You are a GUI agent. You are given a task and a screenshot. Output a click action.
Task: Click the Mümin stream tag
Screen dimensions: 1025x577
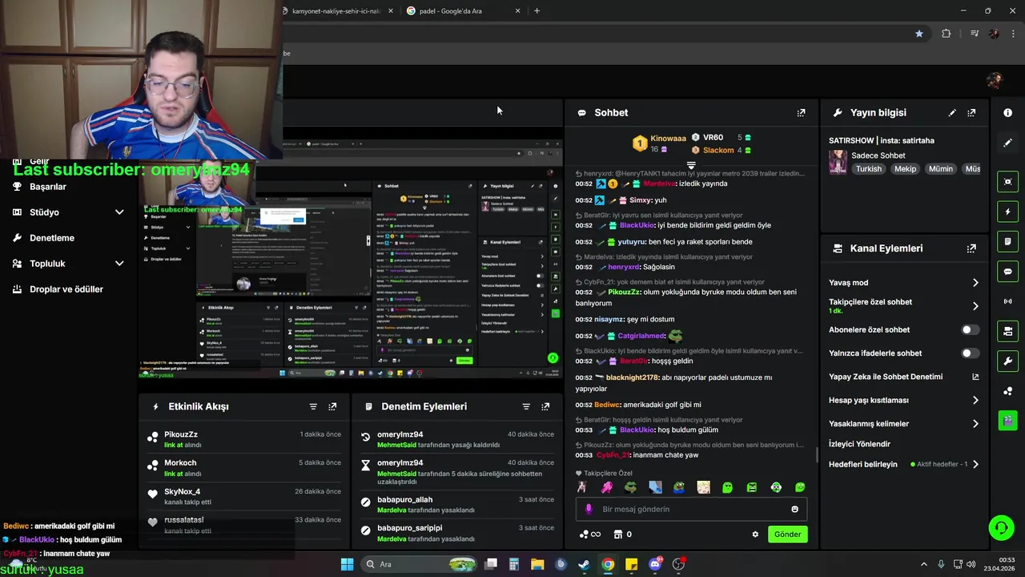point(941,169)
